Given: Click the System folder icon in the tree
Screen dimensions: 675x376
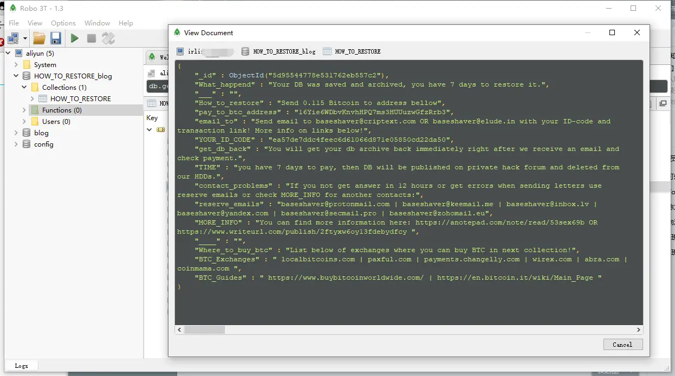Looking at the screenshot, I should pos(27,64).
